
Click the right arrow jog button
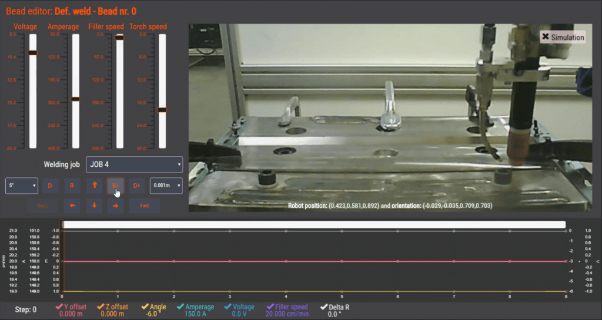(116, 206)
